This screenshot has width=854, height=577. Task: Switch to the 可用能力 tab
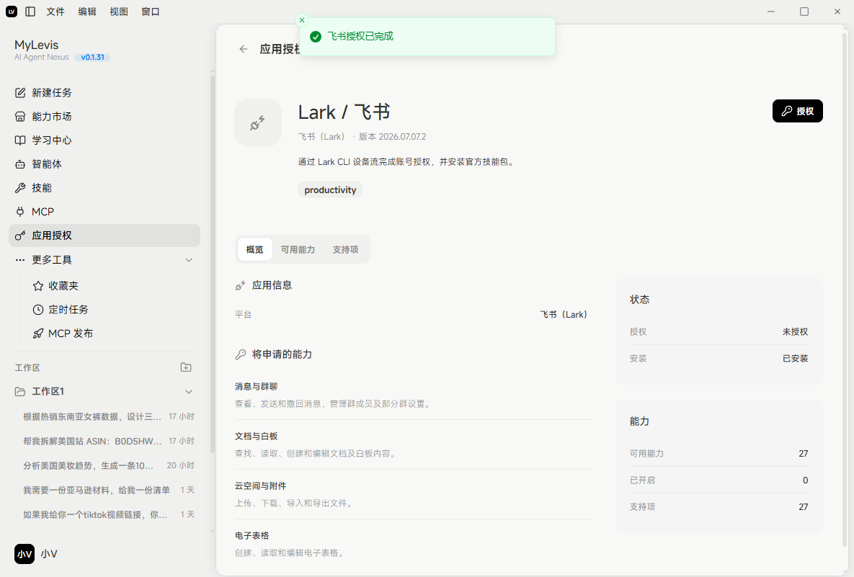pyautogui.click(x=298, y=249)
